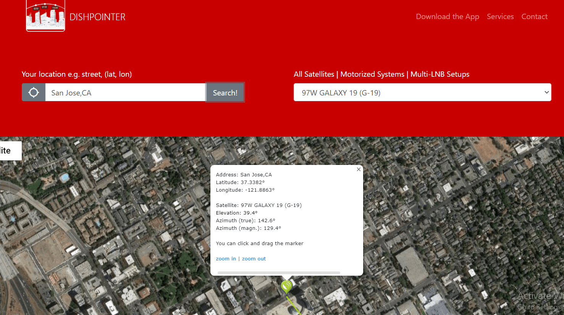The height and width of the screenshot is (315, 564).
Task: Choose Multi-LNB Setups
Action: click(440, 74)
